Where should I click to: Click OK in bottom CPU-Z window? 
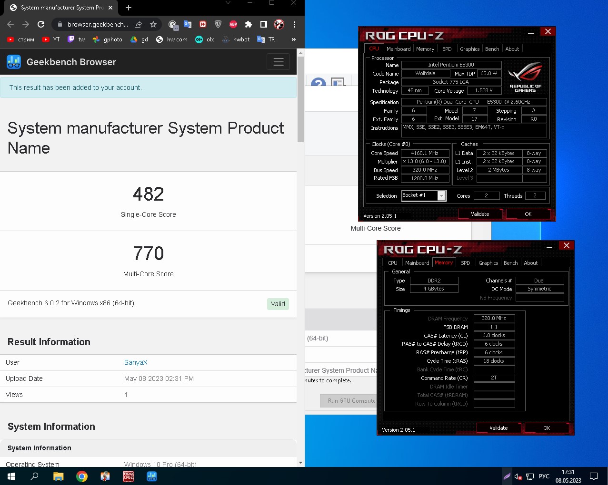547,428
